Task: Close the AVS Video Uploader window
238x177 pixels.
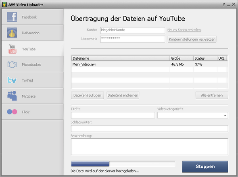Action: (234, 4)
